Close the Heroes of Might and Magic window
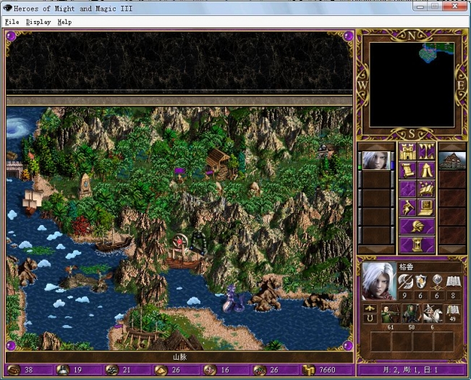The height and width of the screenshot is (380, 471). 455,6
